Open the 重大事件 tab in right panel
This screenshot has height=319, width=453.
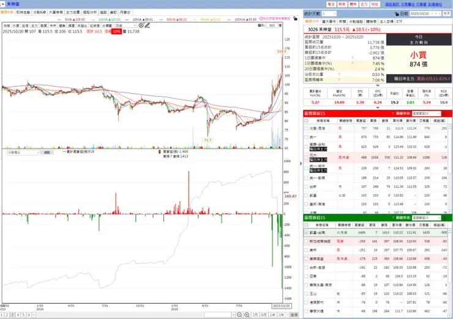point(329,21)
